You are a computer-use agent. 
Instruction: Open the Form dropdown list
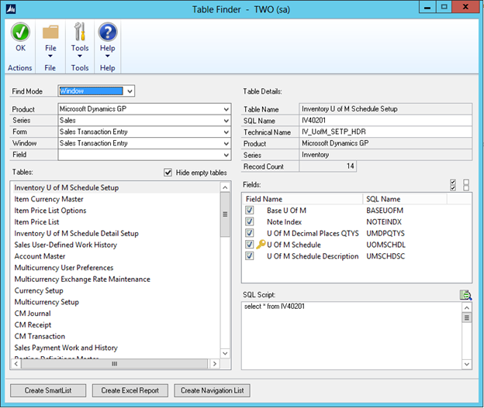point(226,132)
